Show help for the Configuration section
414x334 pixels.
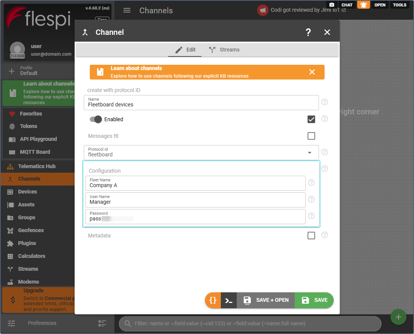click(x=325, y=169)
